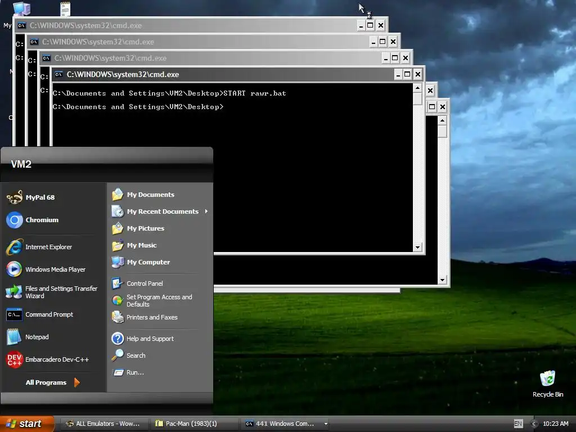Click the 10:23 AM clock
This screenshot has height=432, width=576.
click(555, 424)
